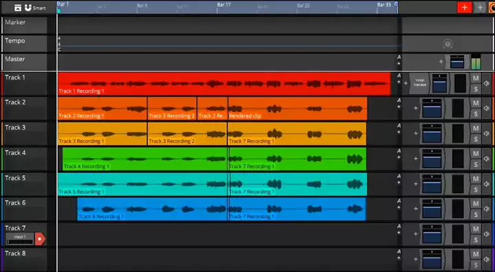
Task: Open the Master track automation A menu
Action: [x=399, y=57]
